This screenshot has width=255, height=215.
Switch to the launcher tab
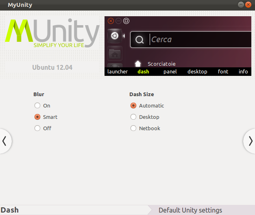pos(118,71)
